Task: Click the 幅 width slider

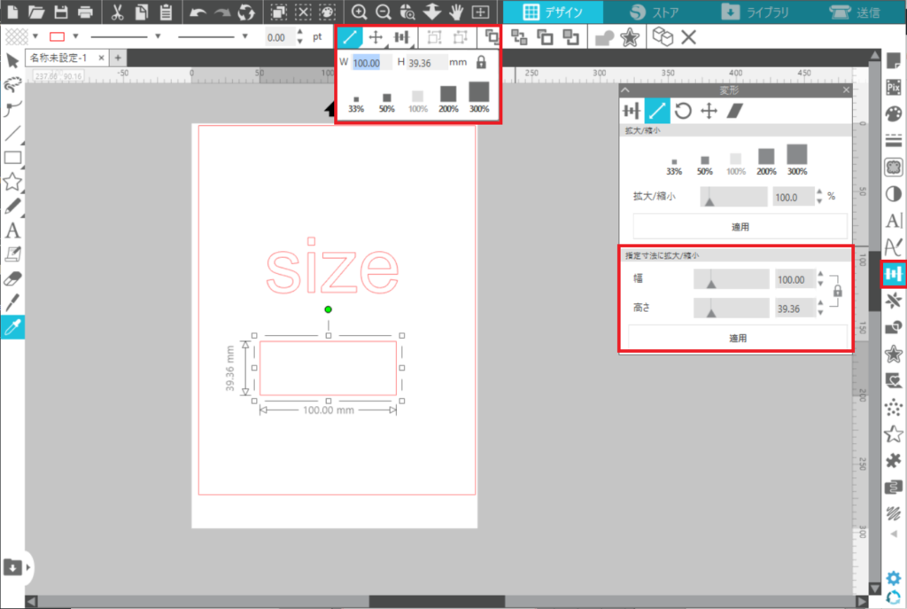Action: [x=731, y=279]
